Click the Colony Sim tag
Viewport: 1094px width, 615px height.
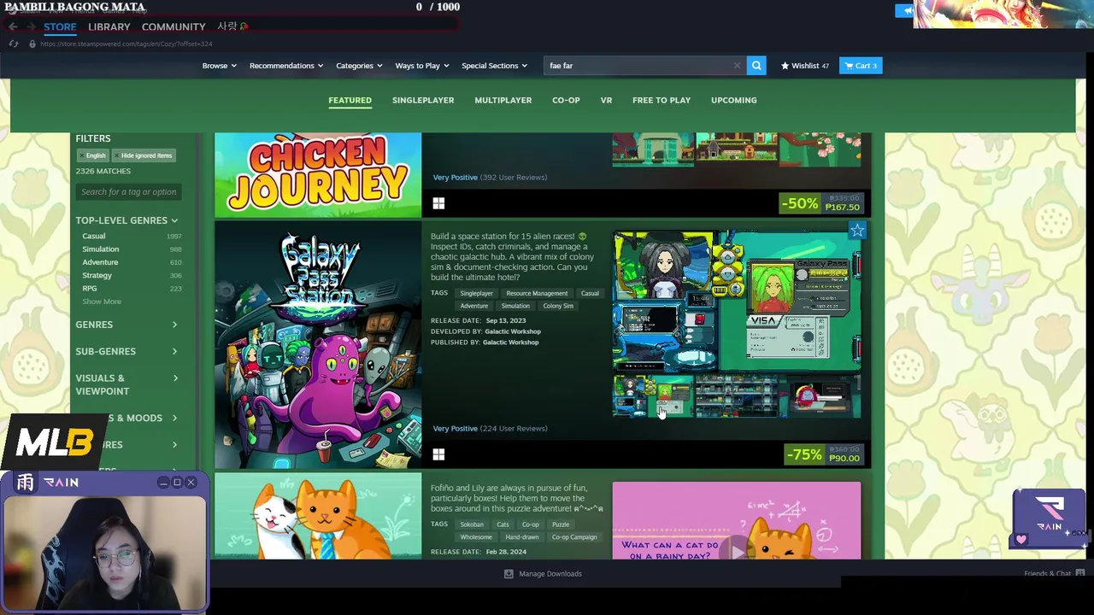point(558,306)
